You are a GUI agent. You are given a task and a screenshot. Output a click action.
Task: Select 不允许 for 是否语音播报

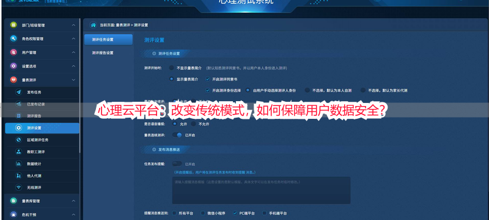193,124
